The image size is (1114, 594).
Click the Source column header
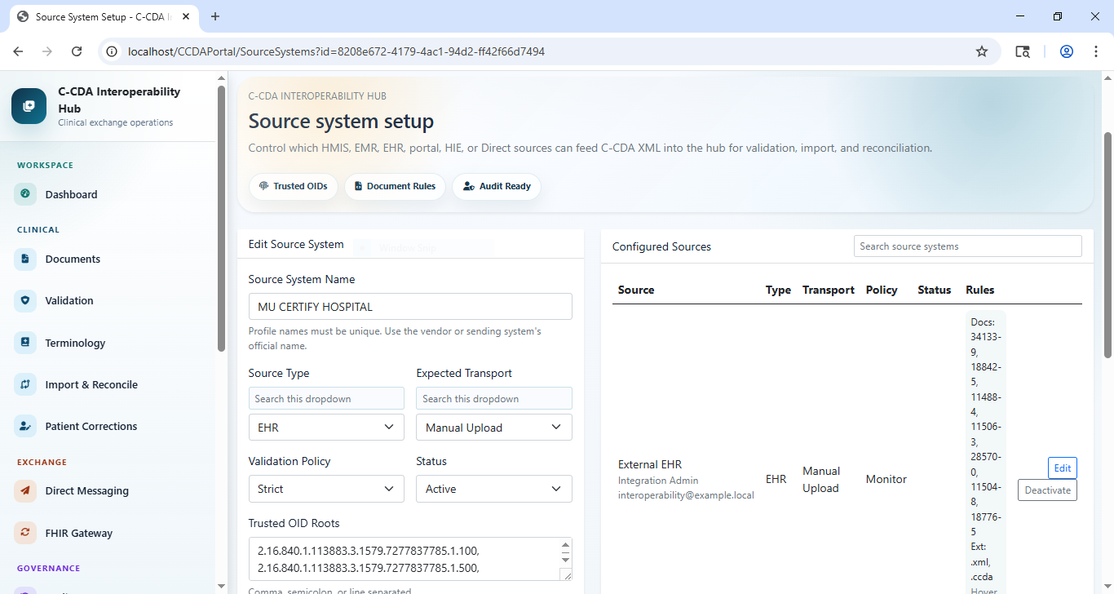click(x=636, y=290)
